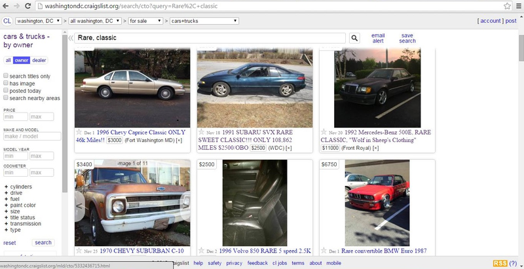
Task: Expand the title status filter
Action: click(x=20, y=217)
